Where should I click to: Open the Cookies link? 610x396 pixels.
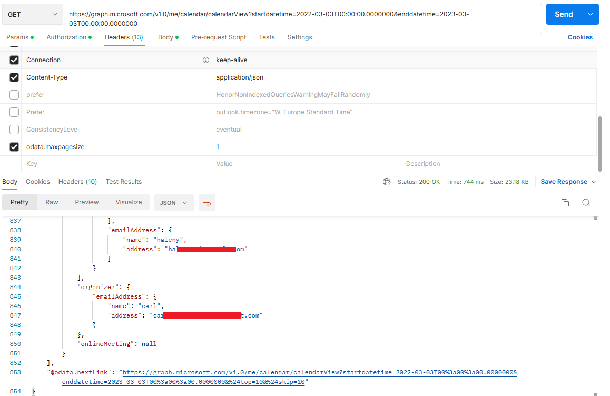click(x=580, y=37)
